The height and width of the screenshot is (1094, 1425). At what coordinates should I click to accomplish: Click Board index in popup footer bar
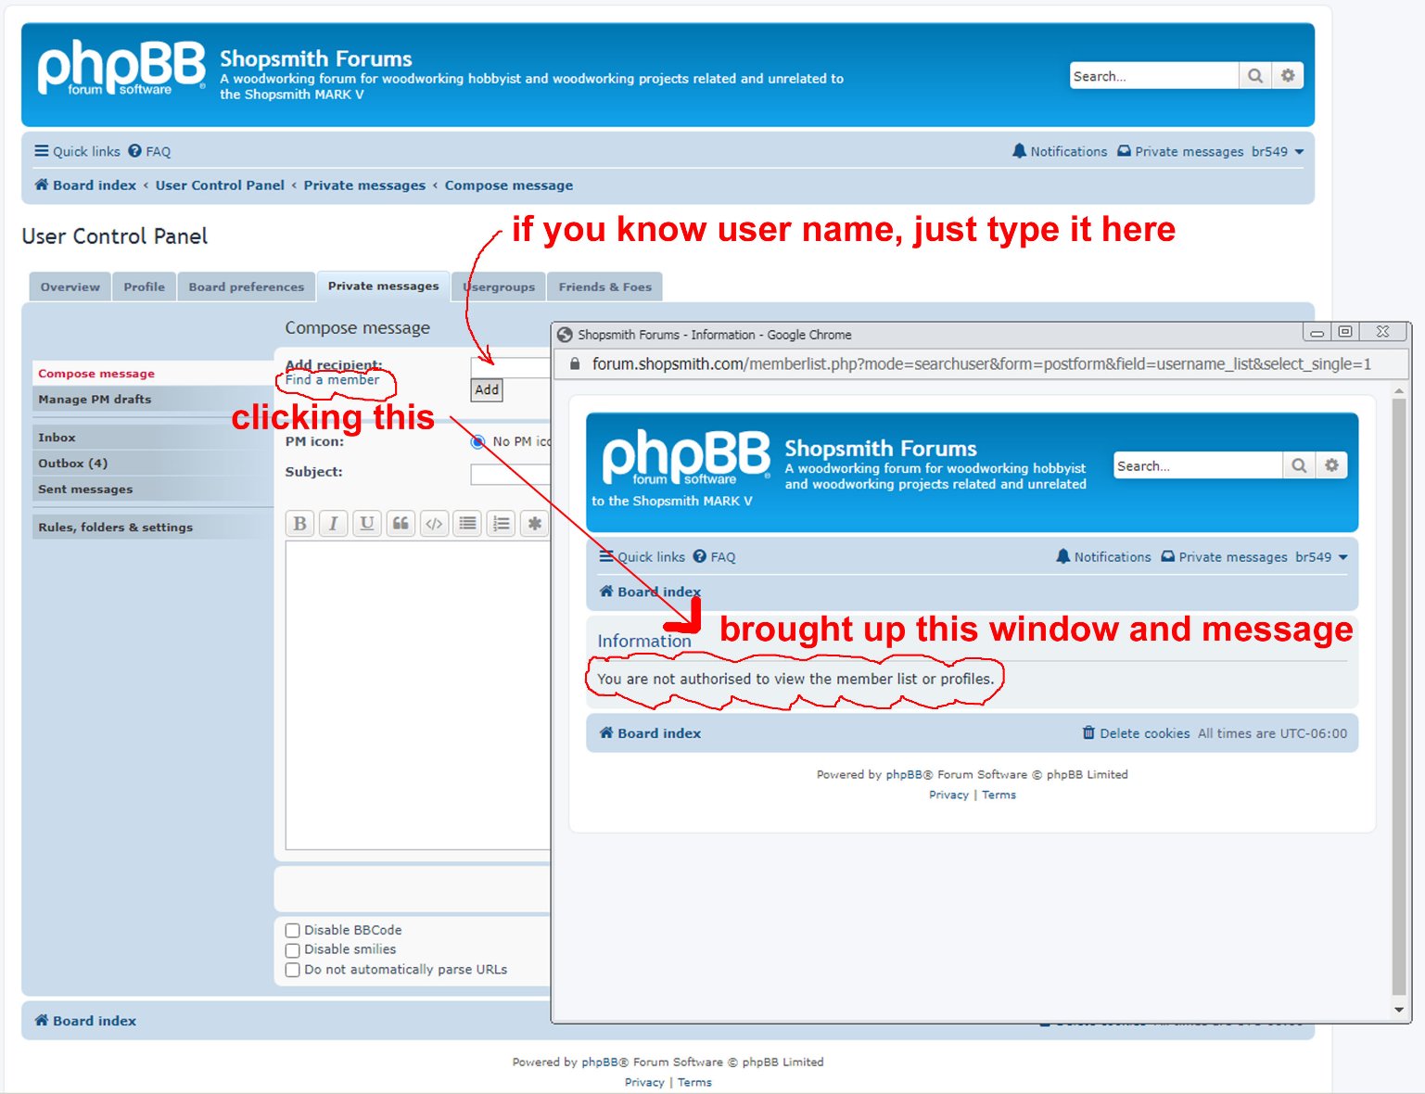(x=650, y=733)
